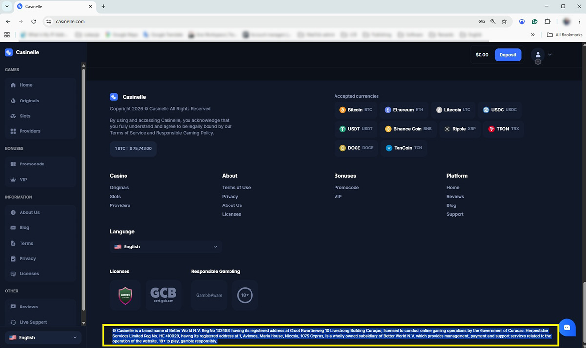This screenshot has width=586, height=348.
Task: Open Licenses in the sidebar
Action: point(42,273)
